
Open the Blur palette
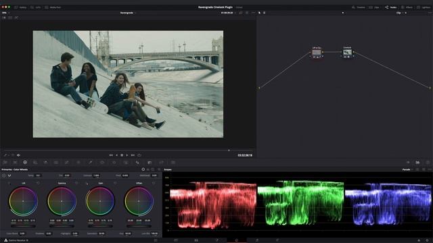[x=137, y=163]
